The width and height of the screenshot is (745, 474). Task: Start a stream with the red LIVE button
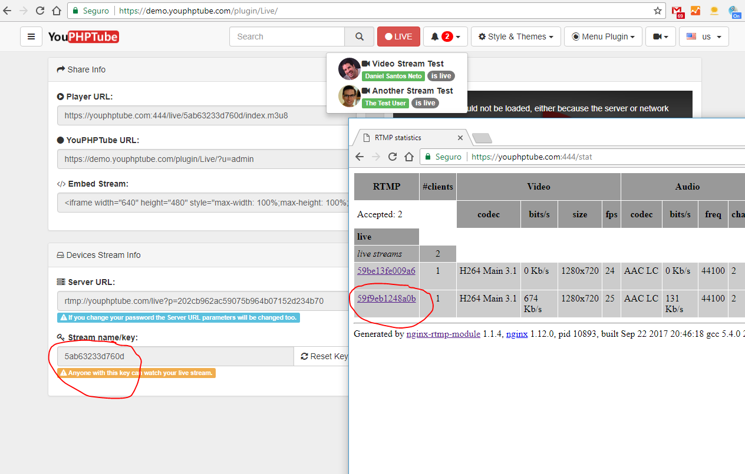[398, 37]
